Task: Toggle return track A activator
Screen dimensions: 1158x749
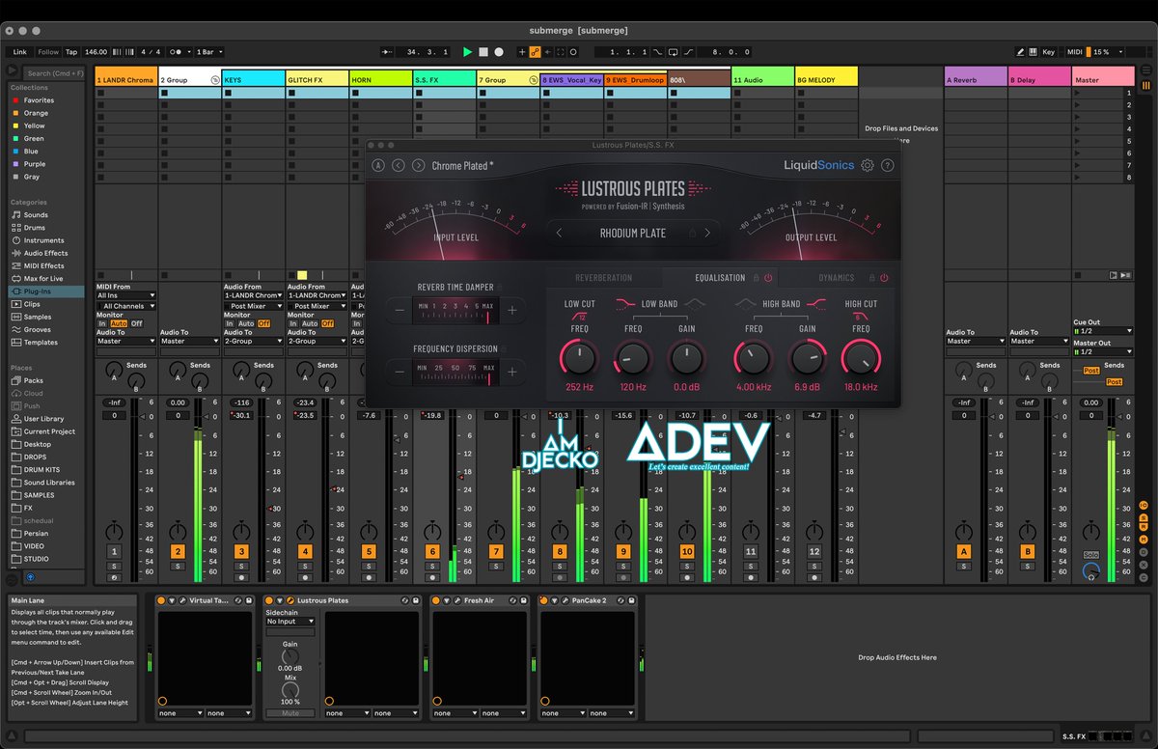Action: point(963,551)
